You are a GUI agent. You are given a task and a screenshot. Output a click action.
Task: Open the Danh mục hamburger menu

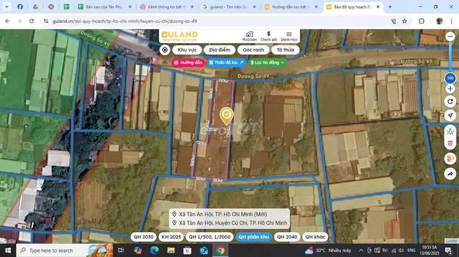289,35
